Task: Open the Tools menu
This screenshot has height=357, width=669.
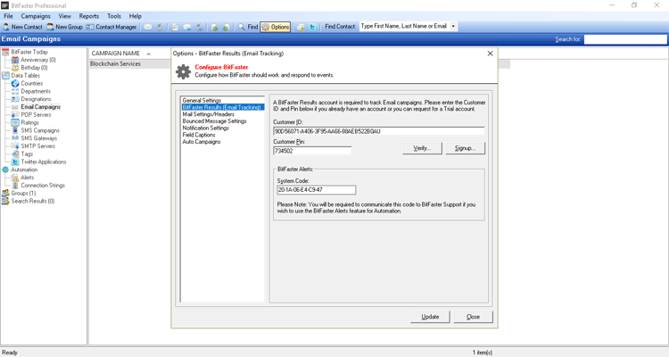Action: [114, 16]
